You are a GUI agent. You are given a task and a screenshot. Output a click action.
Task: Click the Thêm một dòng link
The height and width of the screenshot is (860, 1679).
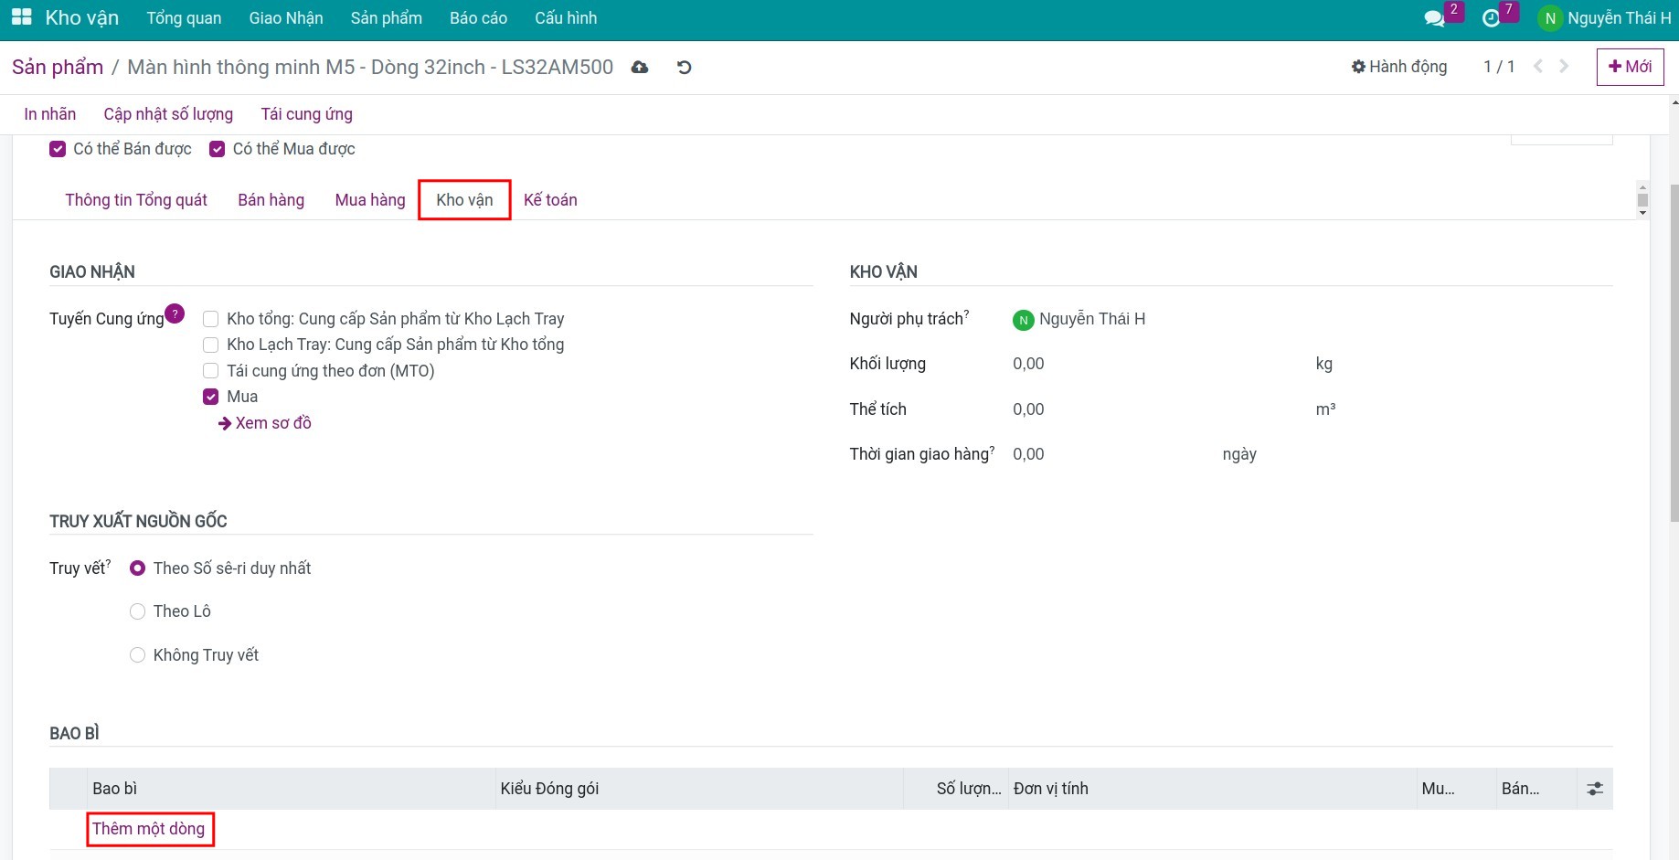tap(149, 829)
